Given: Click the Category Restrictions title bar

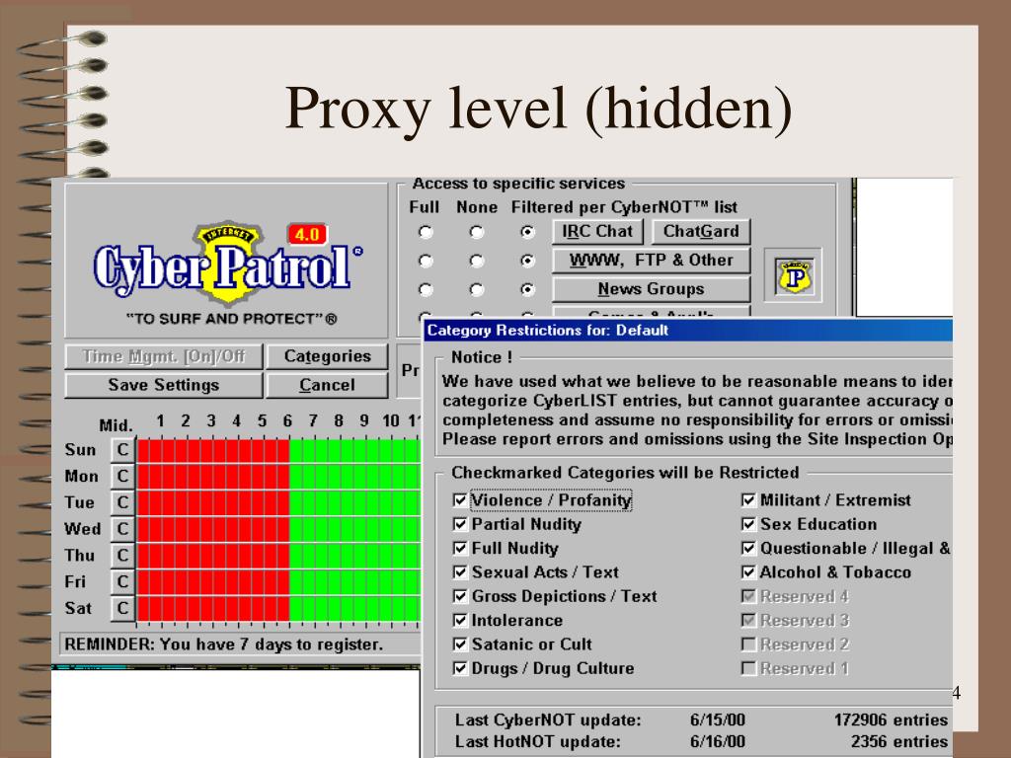Looking at the screenshot, I should pyautogui.click(x=688, y=330).
